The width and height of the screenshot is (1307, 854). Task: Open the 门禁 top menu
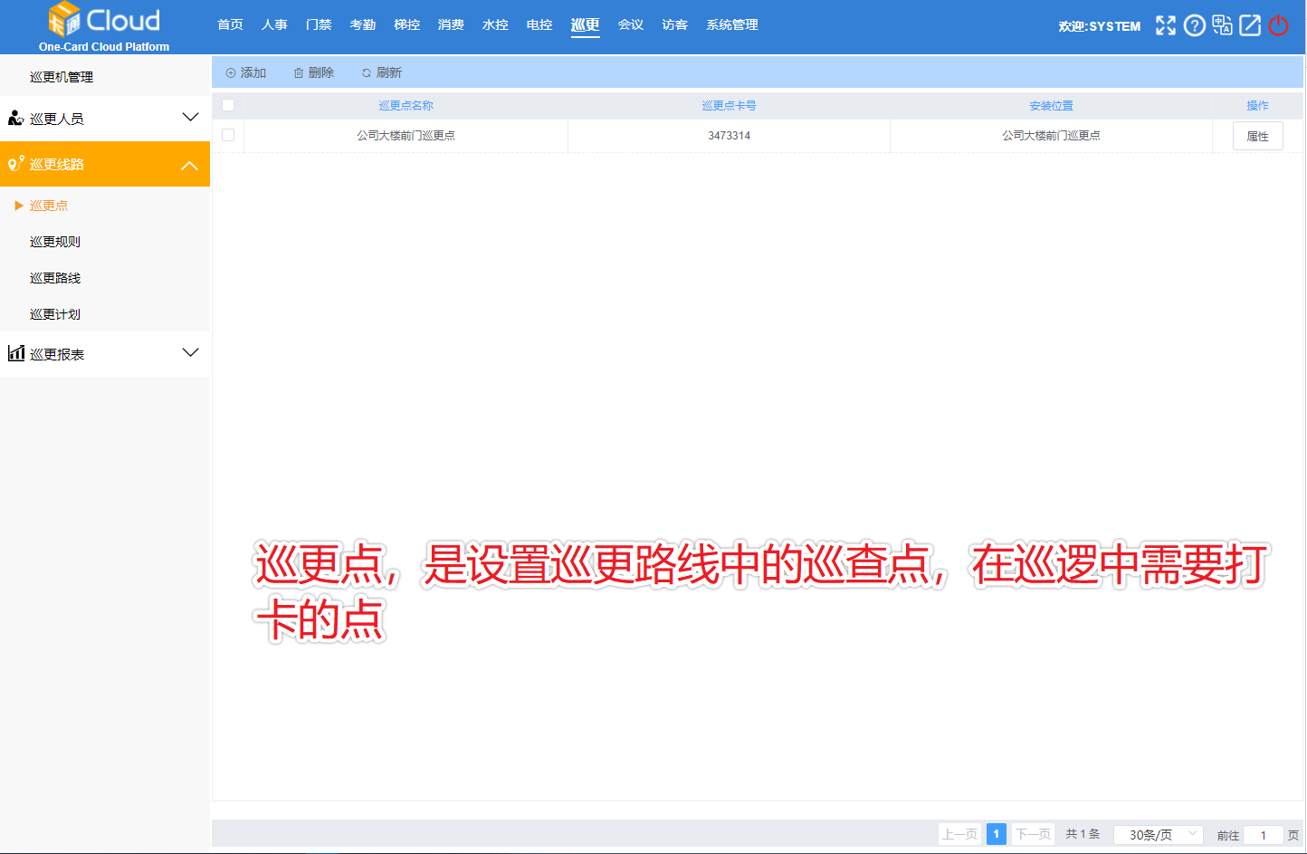[x=319, y=24]
